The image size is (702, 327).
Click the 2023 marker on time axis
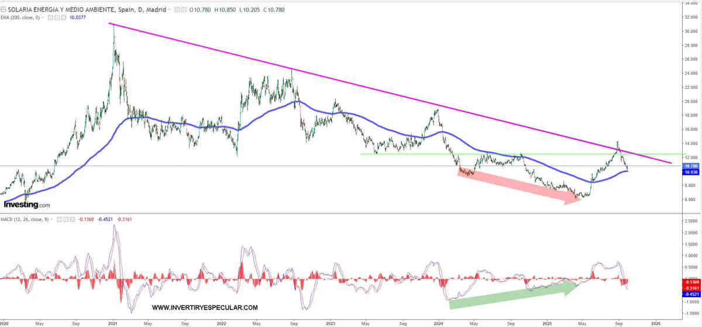pos(330,322)
